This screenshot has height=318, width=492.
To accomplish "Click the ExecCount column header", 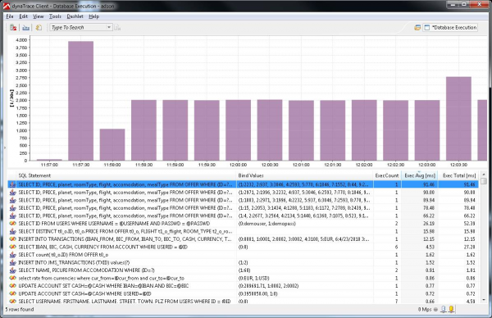I will click(x=387, y=175).
